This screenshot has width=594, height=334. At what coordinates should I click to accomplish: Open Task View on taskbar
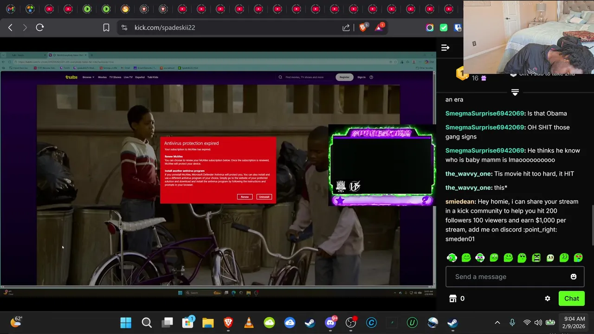168,322
